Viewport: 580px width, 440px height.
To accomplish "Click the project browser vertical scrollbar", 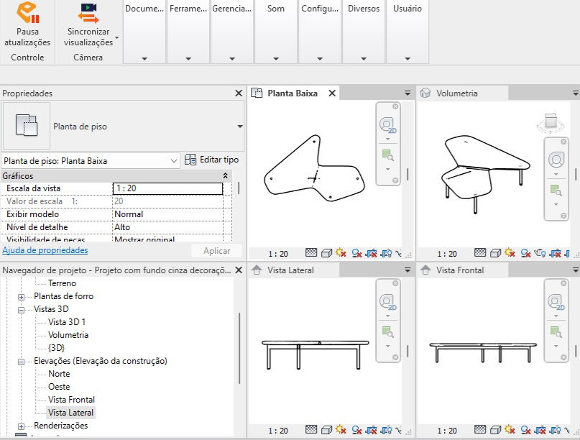I will tap(239, 348).
